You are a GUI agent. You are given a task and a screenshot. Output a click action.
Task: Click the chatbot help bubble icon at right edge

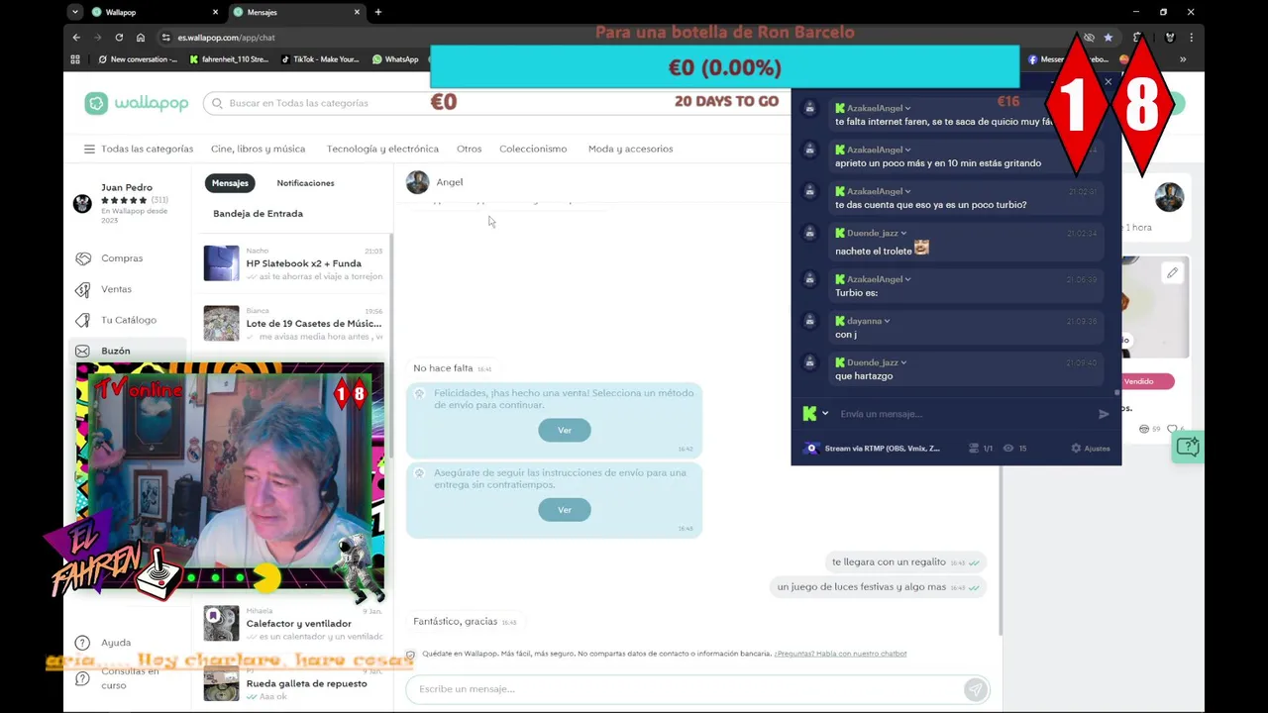coord(1188,447)
